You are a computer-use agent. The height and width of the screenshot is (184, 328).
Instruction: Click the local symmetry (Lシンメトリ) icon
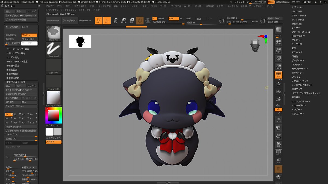tap(278, 91)
